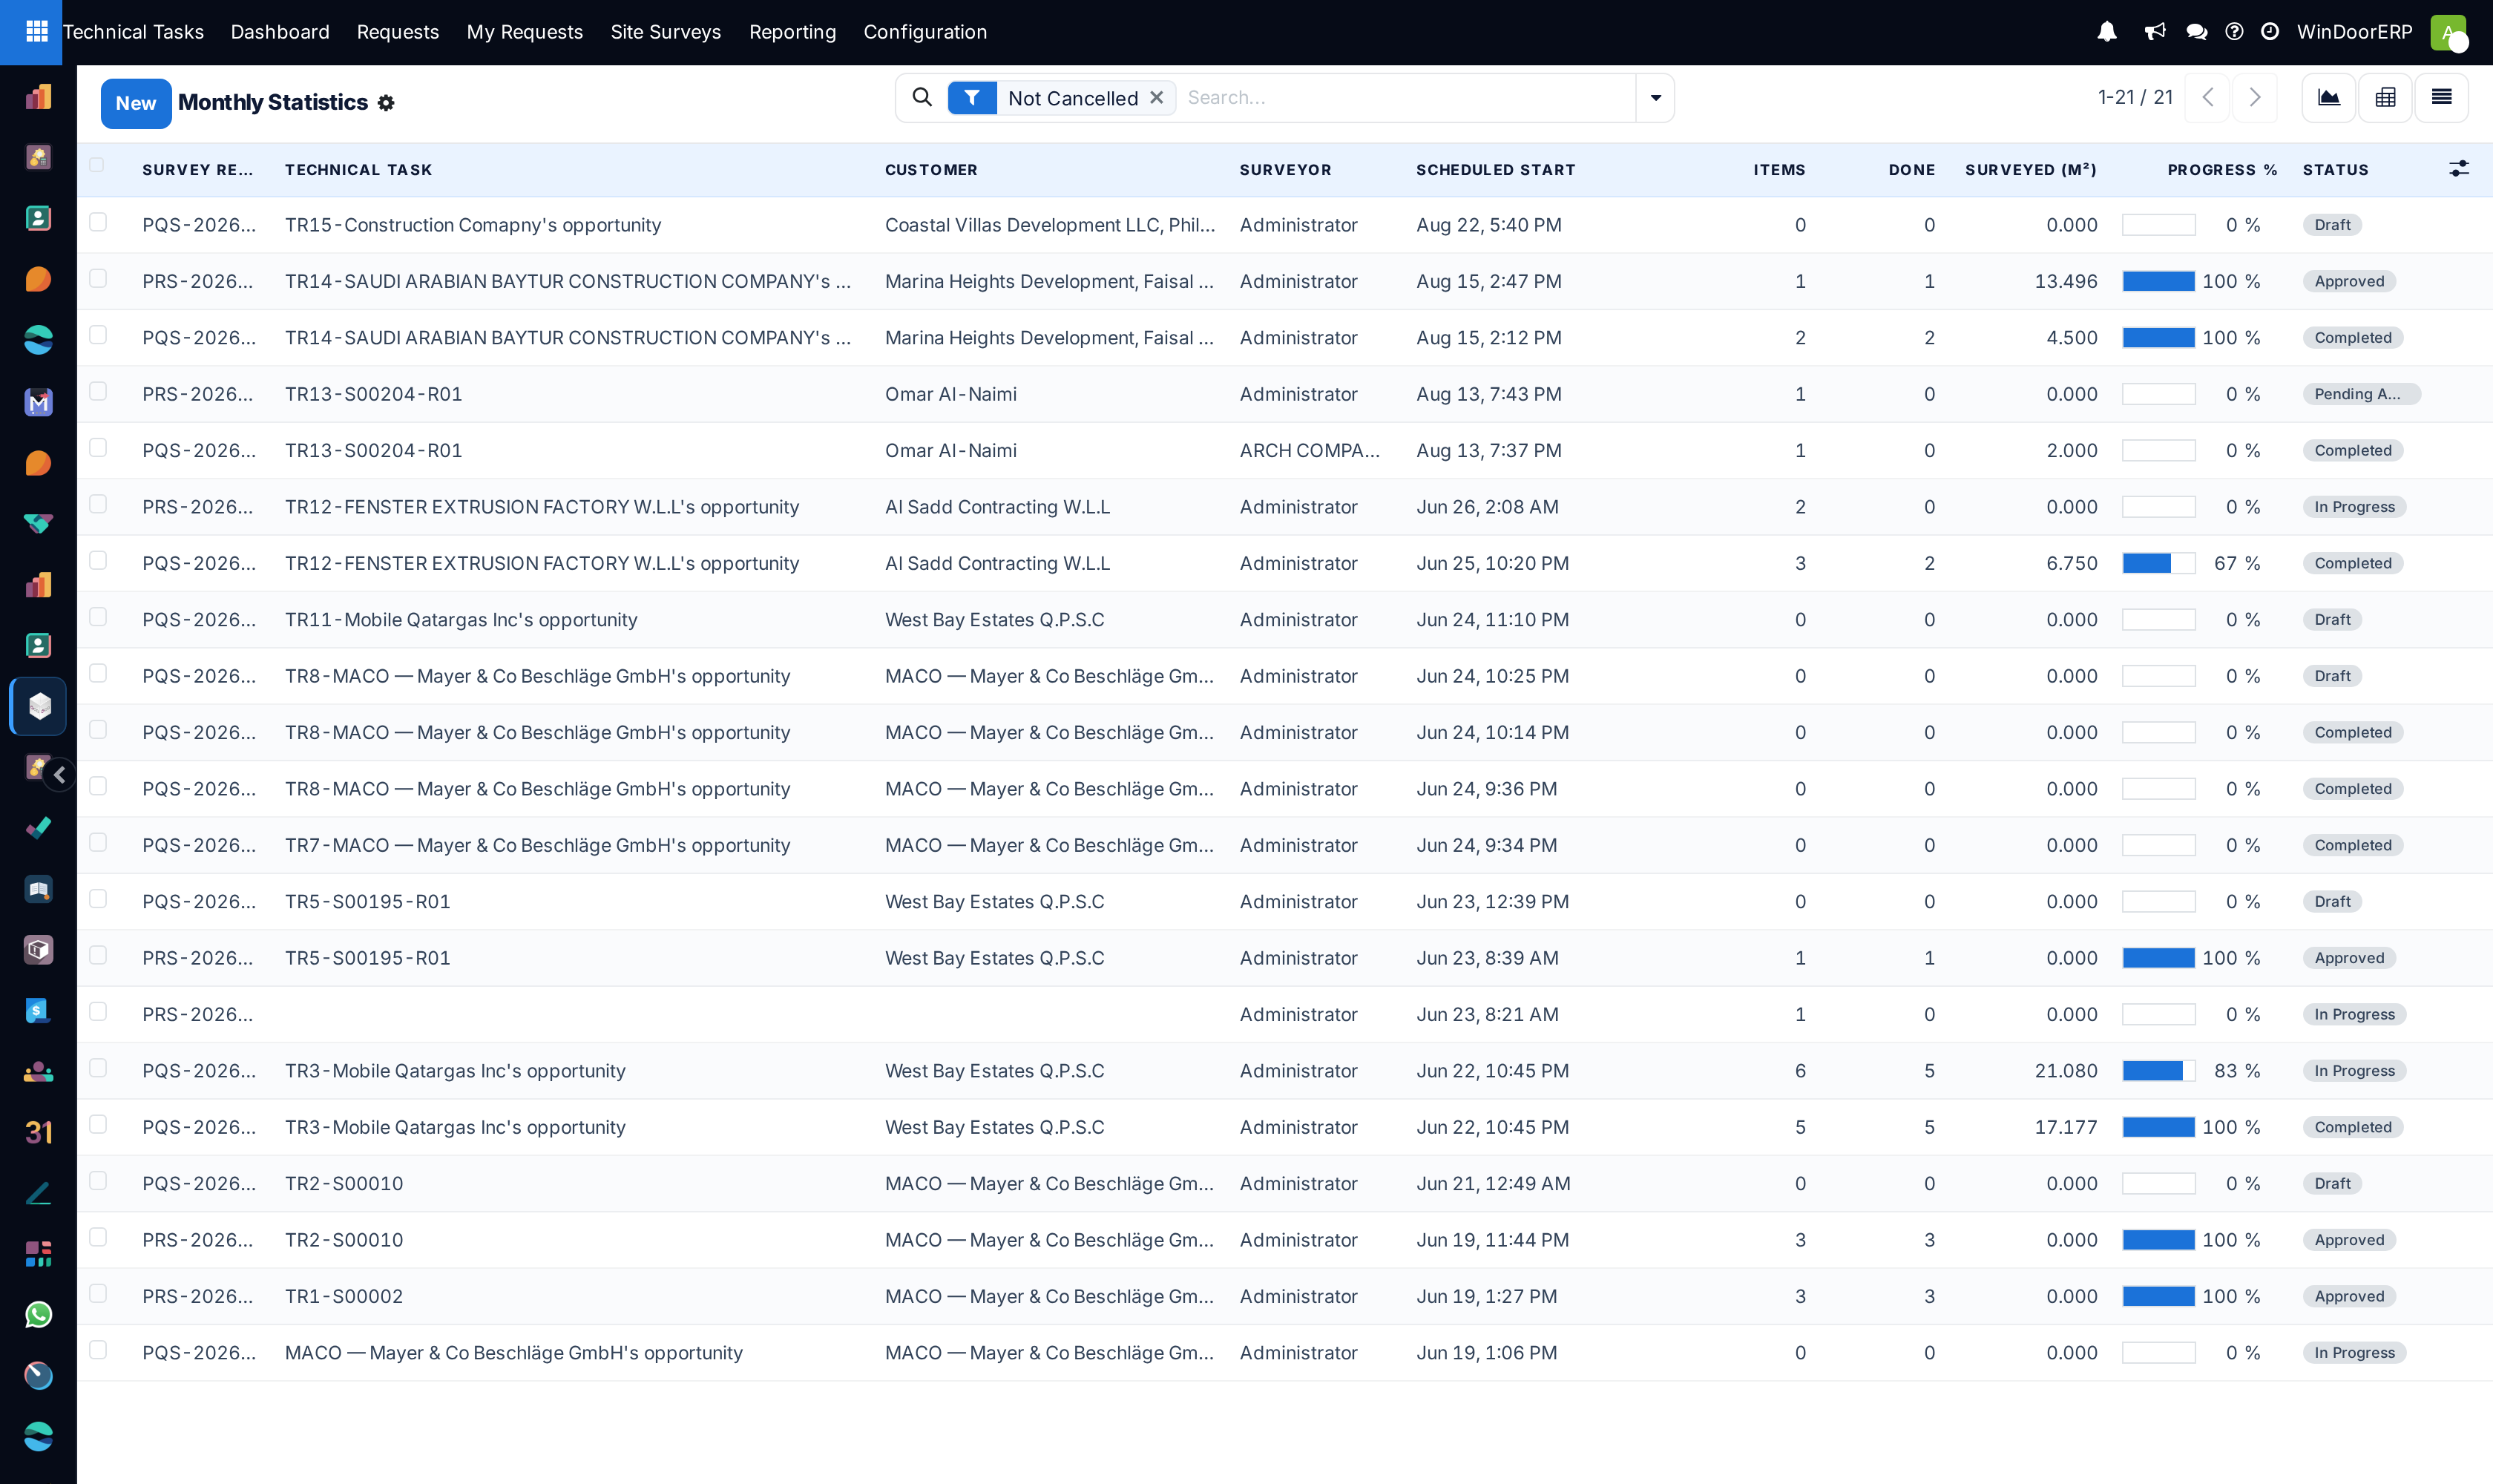
Task: Open the clock activities icon
Action: point(2270,32)
